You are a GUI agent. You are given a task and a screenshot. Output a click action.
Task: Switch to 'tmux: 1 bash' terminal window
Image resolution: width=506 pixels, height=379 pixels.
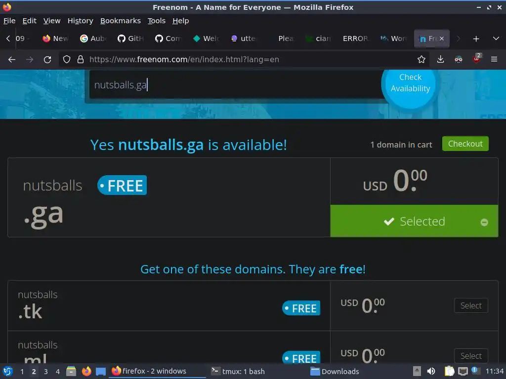click(x=238, y=371)
